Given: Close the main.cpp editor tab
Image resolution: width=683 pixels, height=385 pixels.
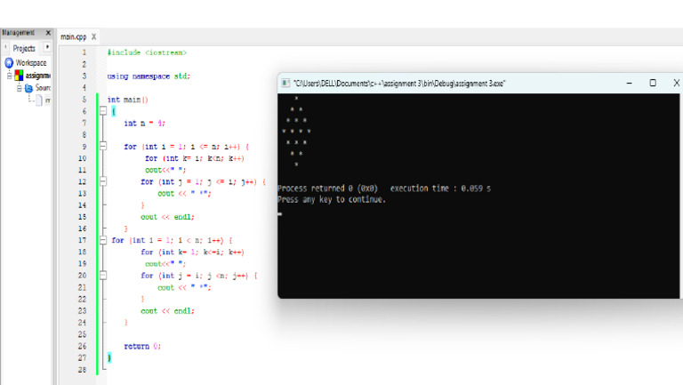Looking at the screenshot, I should pos(93,37).
